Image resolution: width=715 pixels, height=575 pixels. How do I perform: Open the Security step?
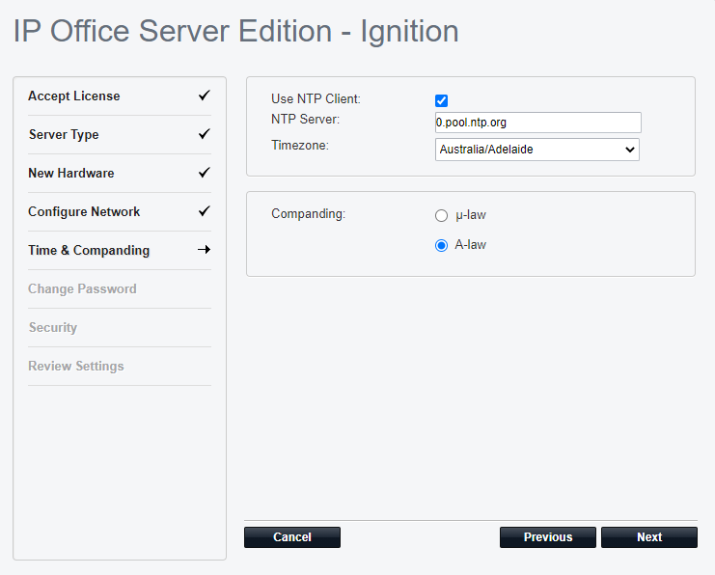pyautogui.click(x=53, y=327)
